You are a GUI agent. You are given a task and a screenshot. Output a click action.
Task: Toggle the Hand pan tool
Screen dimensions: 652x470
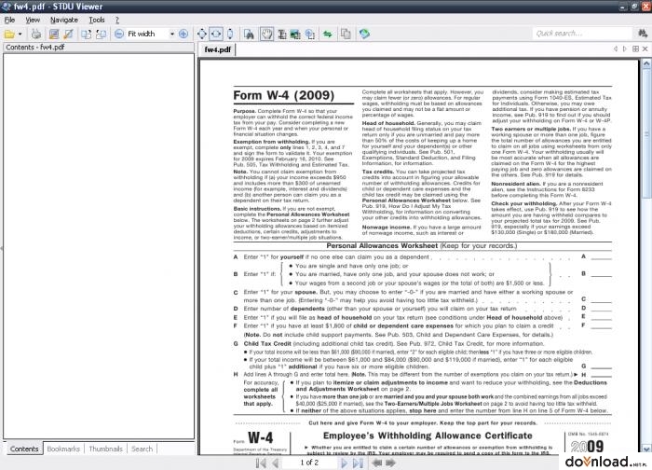click(267, 35)
